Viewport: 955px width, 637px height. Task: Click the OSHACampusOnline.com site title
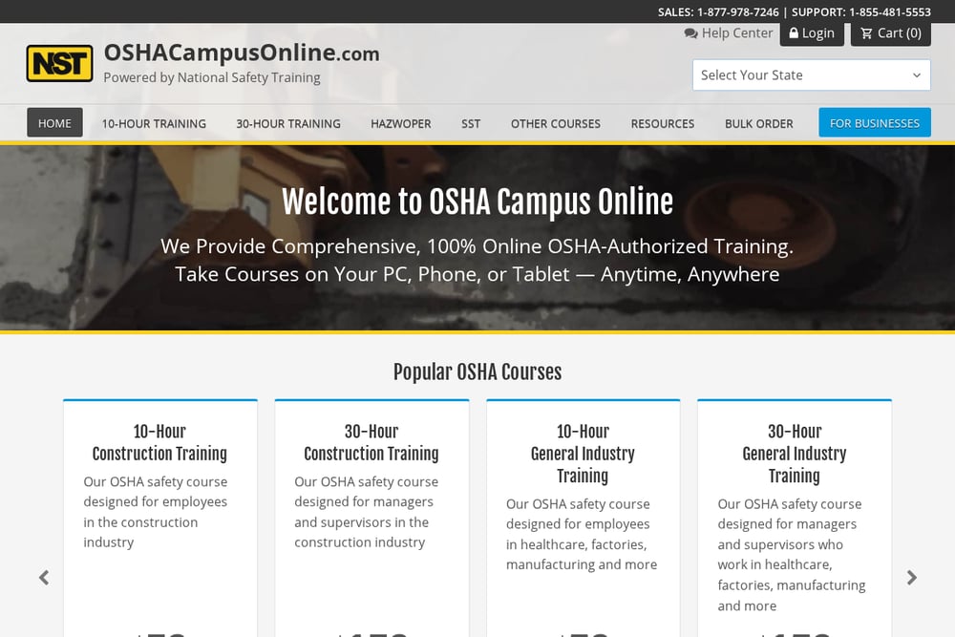point(242,53)
